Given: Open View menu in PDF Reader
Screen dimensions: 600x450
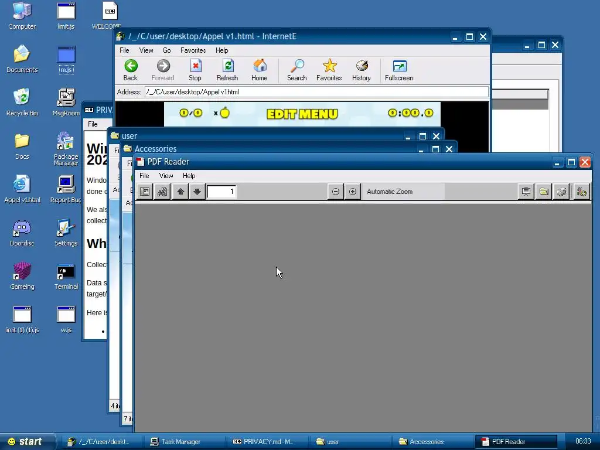Looking at the screenshot, I should (x=166, y=176).
